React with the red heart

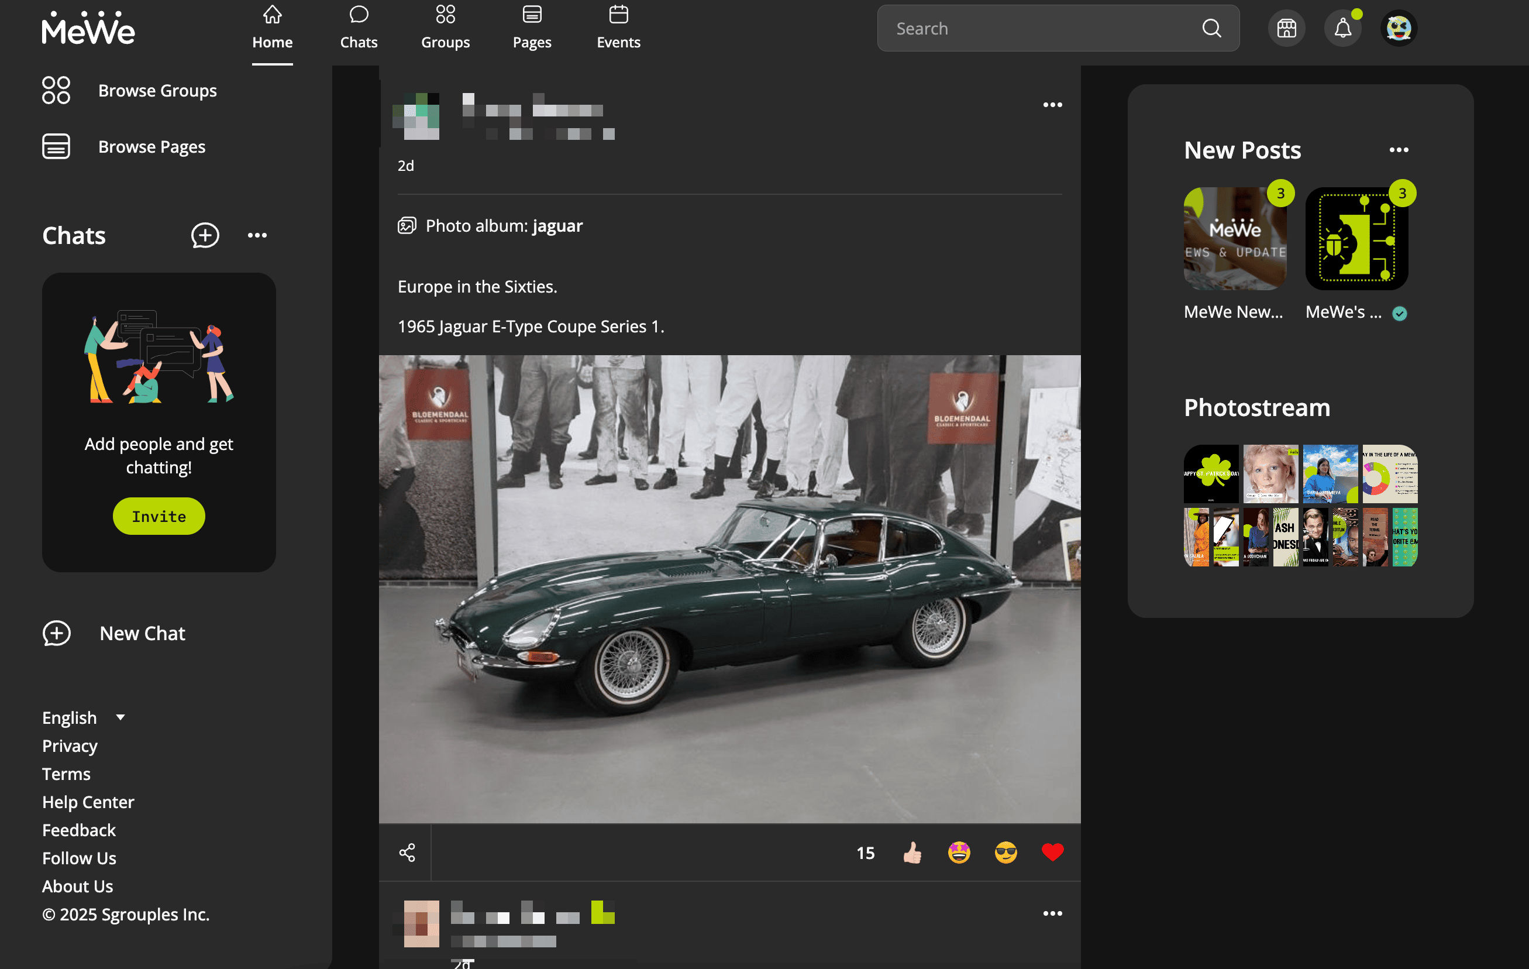[x=1052, y=852]
